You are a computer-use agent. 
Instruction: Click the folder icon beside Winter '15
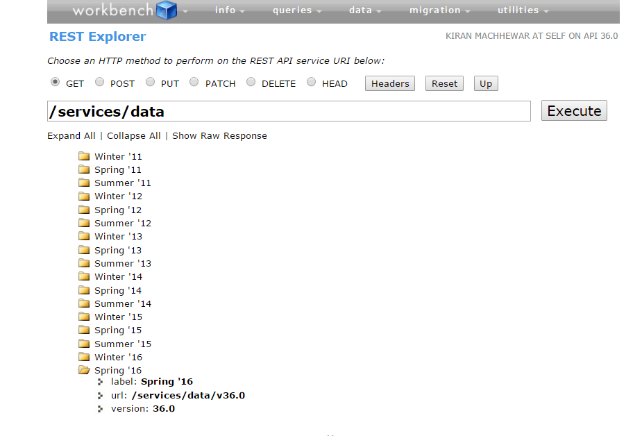pos(84,317)
